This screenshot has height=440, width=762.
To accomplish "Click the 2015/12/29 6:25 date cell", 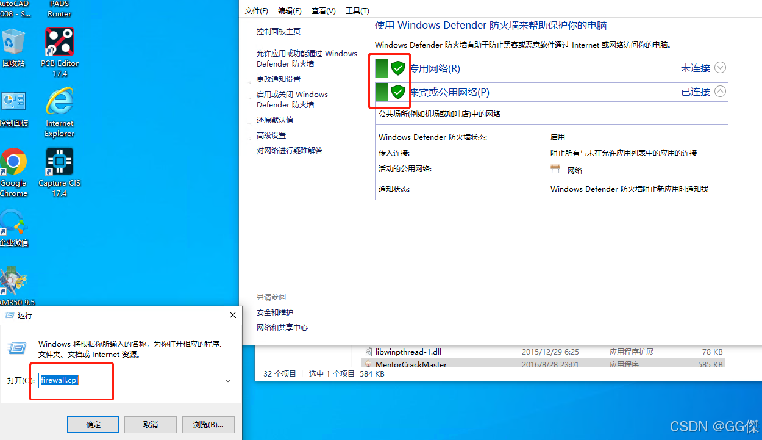I will tap(550, 352).
